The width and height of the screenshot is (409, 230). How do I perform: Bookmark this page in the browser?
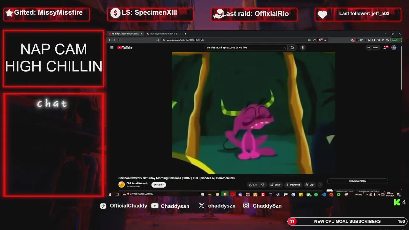click(158, 40)
